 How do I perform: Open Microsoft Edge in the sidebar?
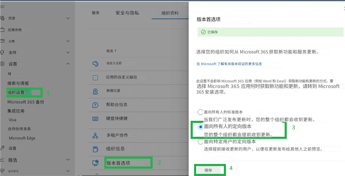point(22,138)
